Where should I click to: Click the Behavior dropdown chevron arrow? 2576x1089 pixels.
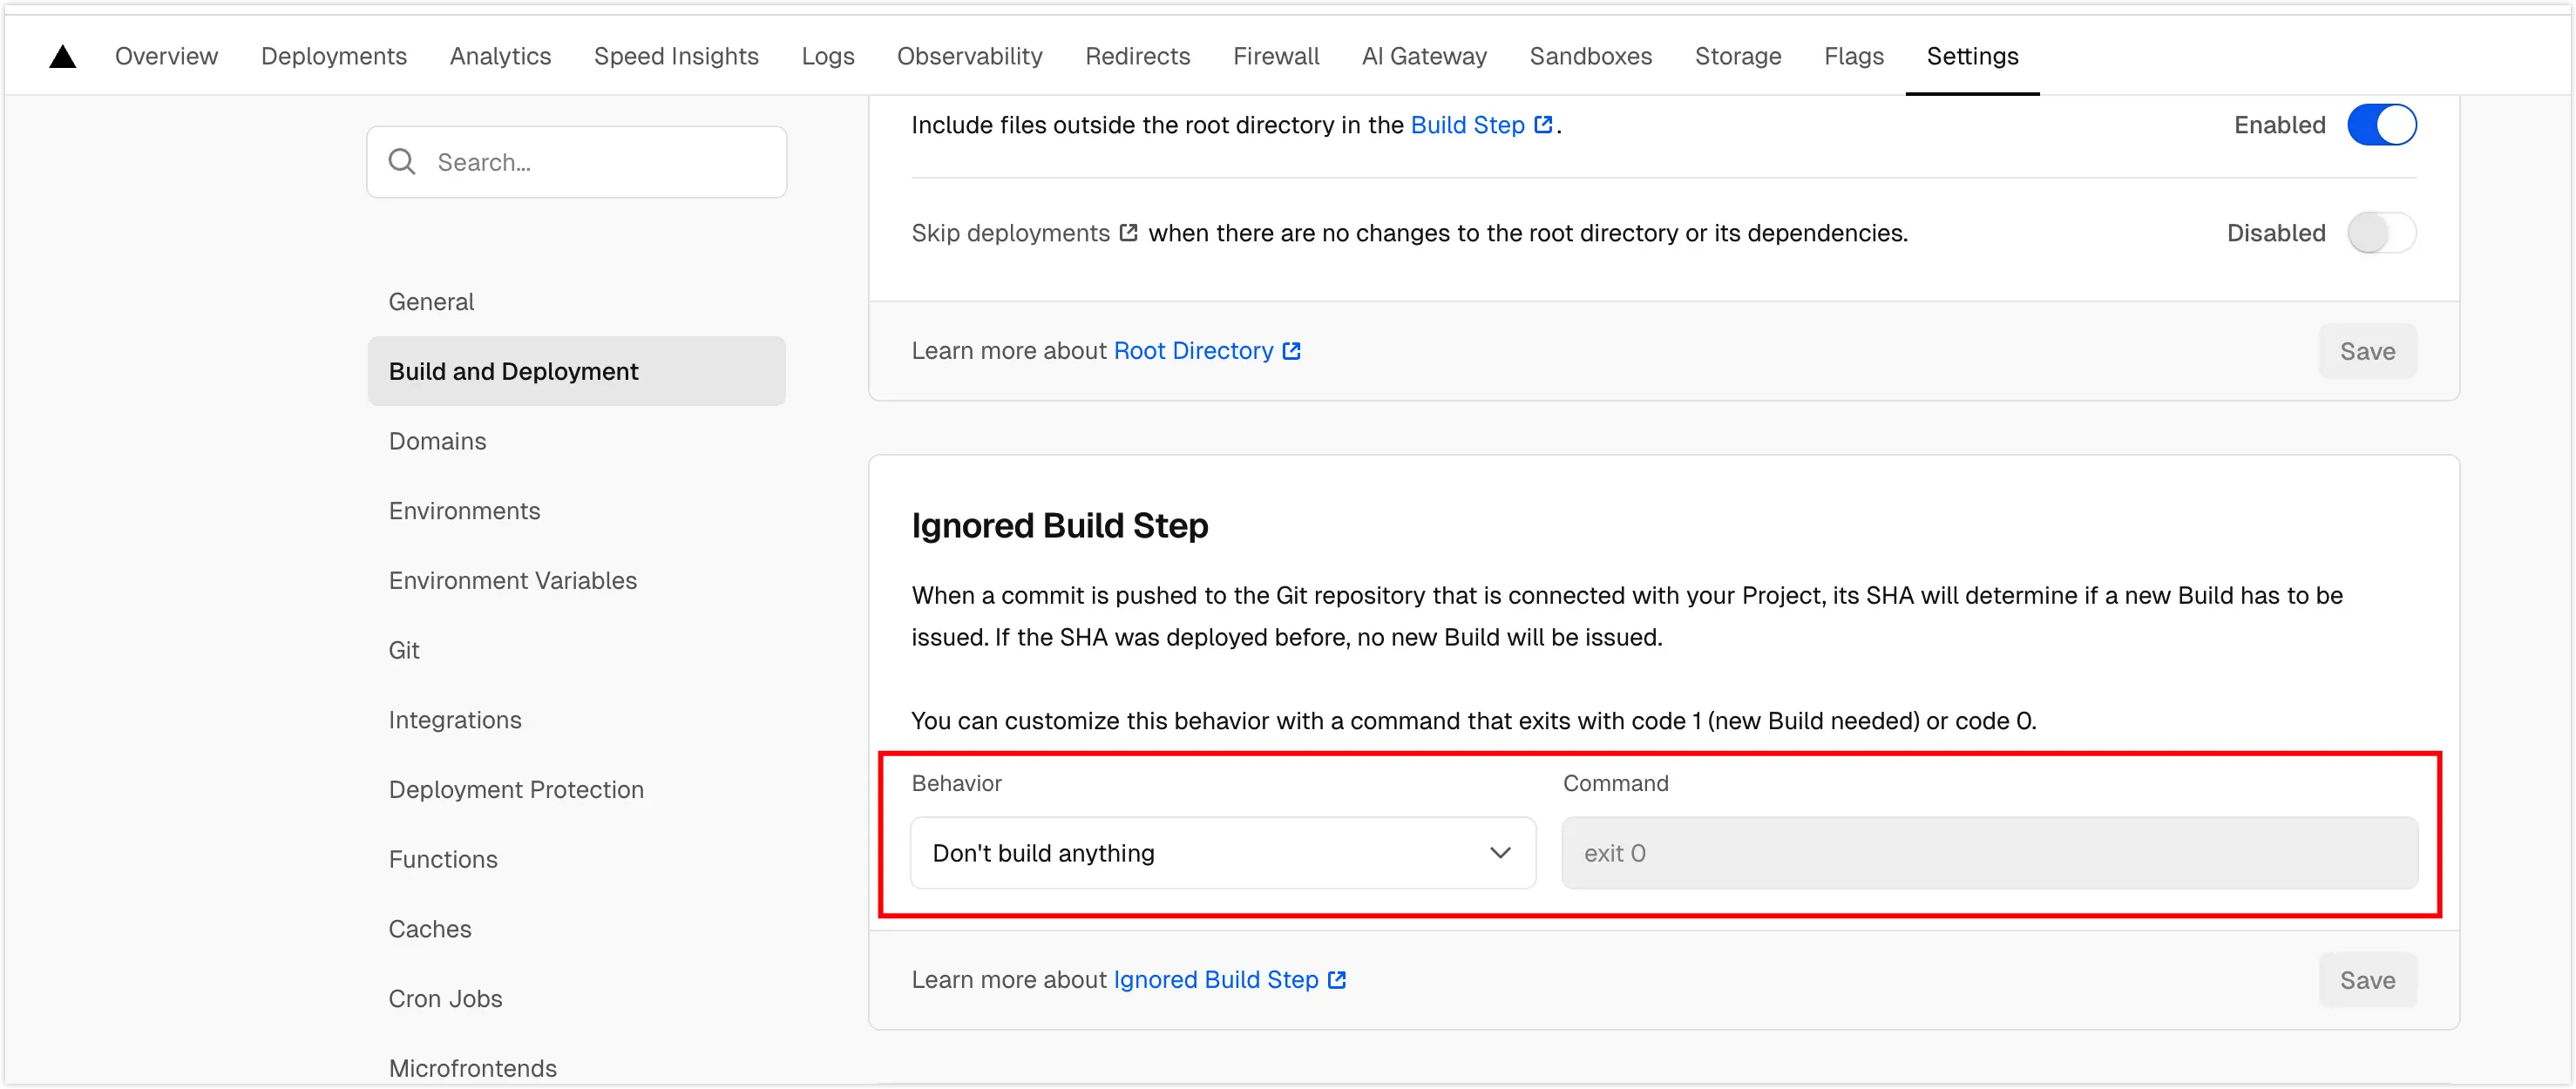click(x=1500, y=853)
